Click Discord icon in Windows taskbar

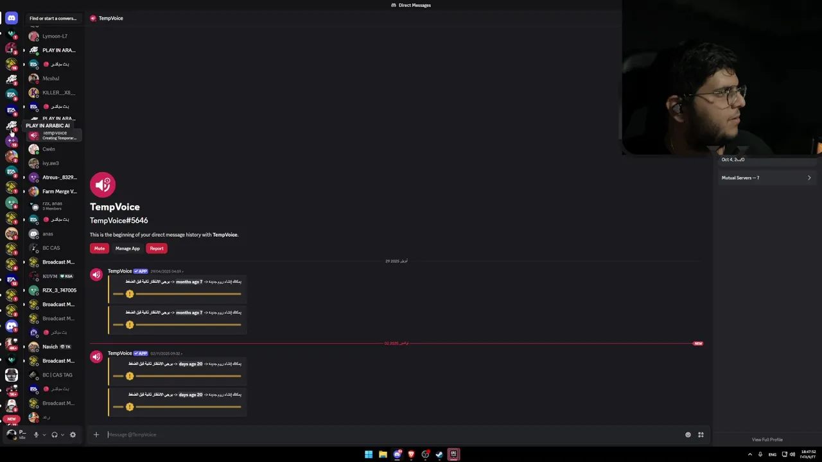pos(397,454)
